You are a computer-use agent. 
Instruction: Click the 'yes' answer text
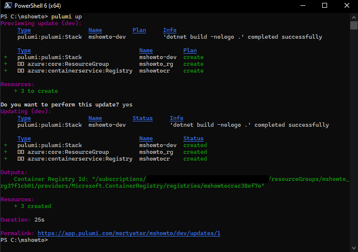click(127, 105)
